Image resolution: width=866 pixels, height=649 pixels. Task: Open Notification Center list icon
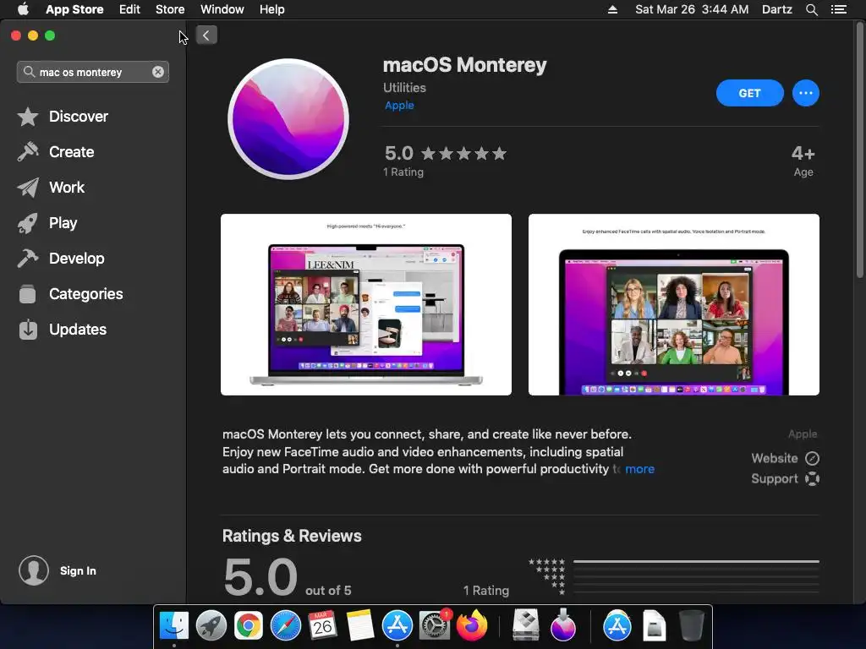tap(839, 9)
